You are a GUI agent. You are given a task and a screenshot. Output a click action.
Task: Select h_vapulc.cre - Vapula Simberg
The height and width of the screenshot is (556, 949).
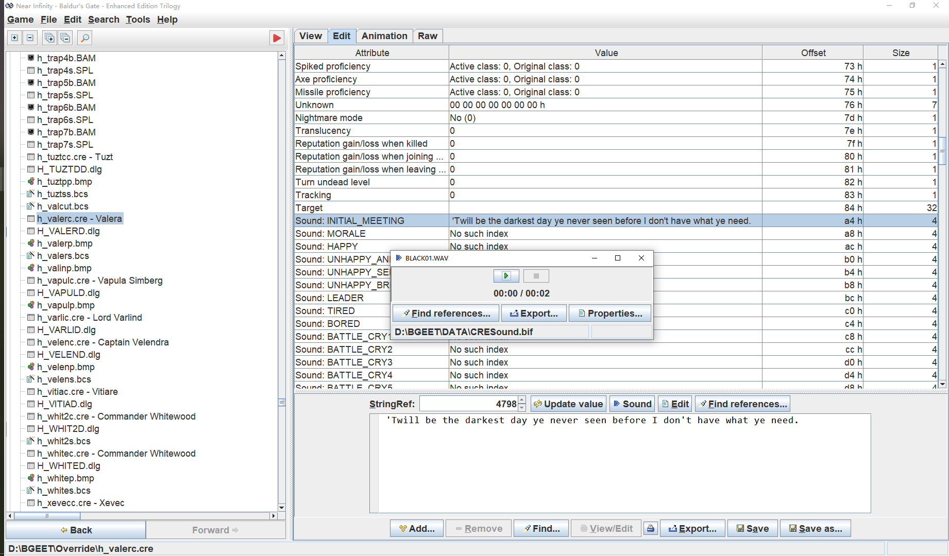[99, 281]
